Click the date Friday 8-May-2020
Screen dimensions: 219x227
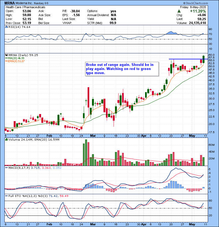coord(193,7)
